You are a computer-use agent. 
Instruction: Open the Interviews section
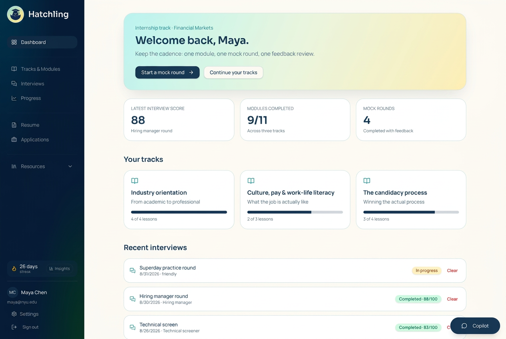(x=42, y=84)
